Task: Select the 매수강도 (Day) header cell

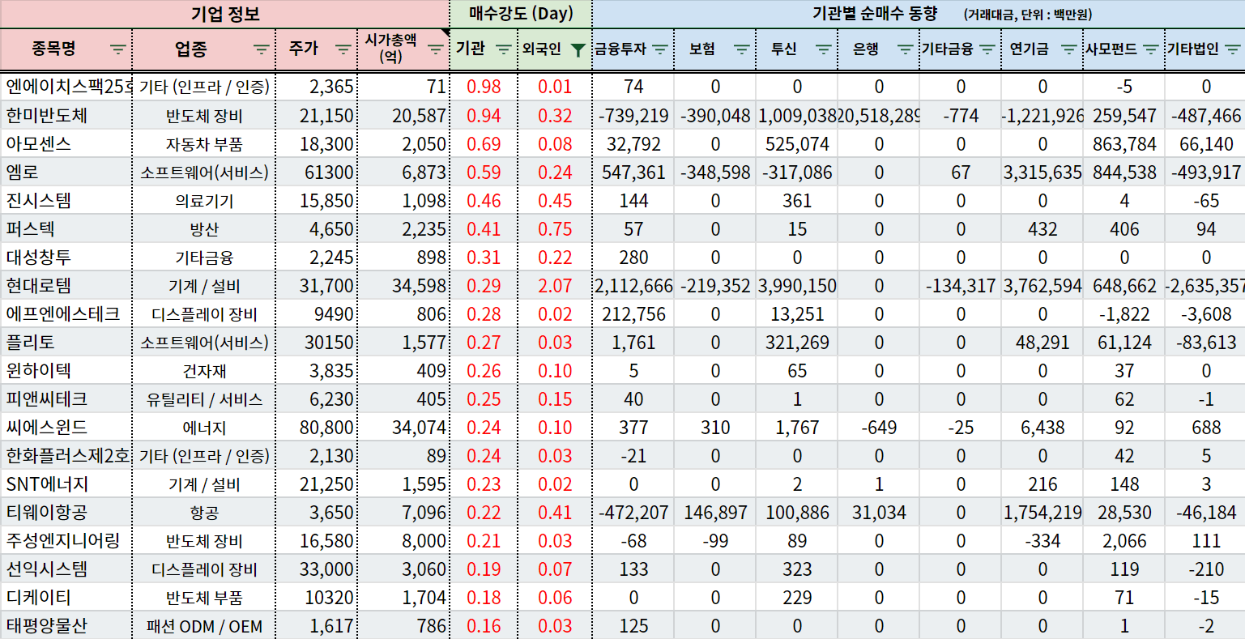Action: click(521, 14)
